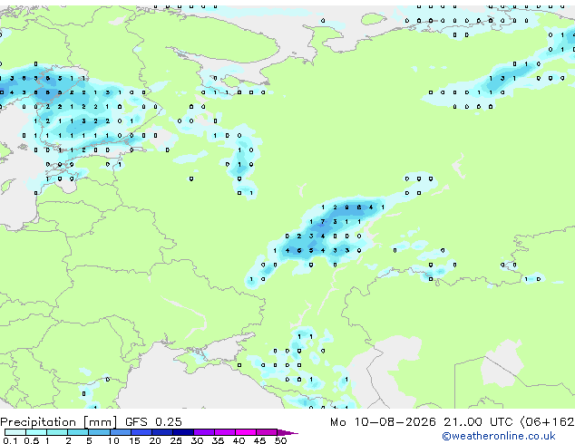This screenshot has height=444, width=575.
Task: Click the legend label '0.1'
Action: 10,440
